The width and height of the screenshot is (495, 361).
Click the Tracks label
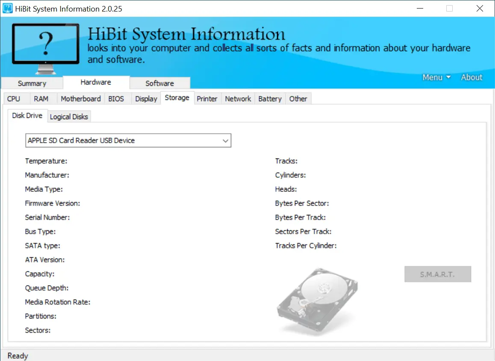(286, 161)
